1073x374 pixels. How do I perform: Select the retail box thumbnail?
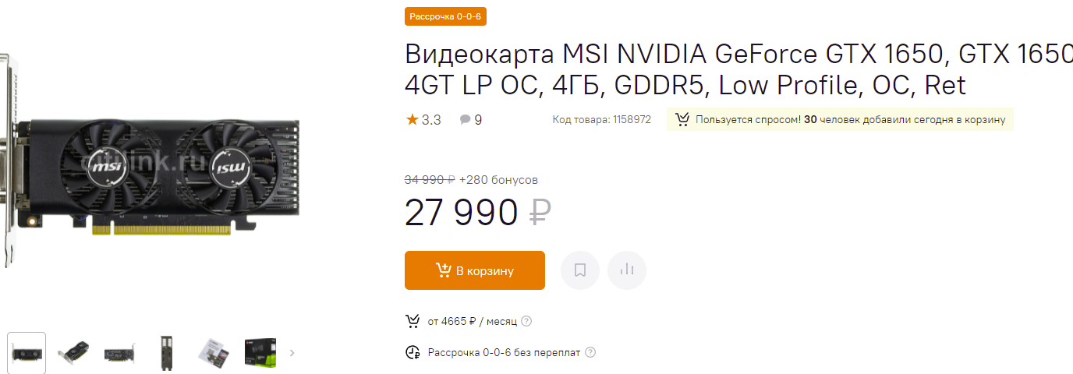pyautogui.click(x=259, y=353)
